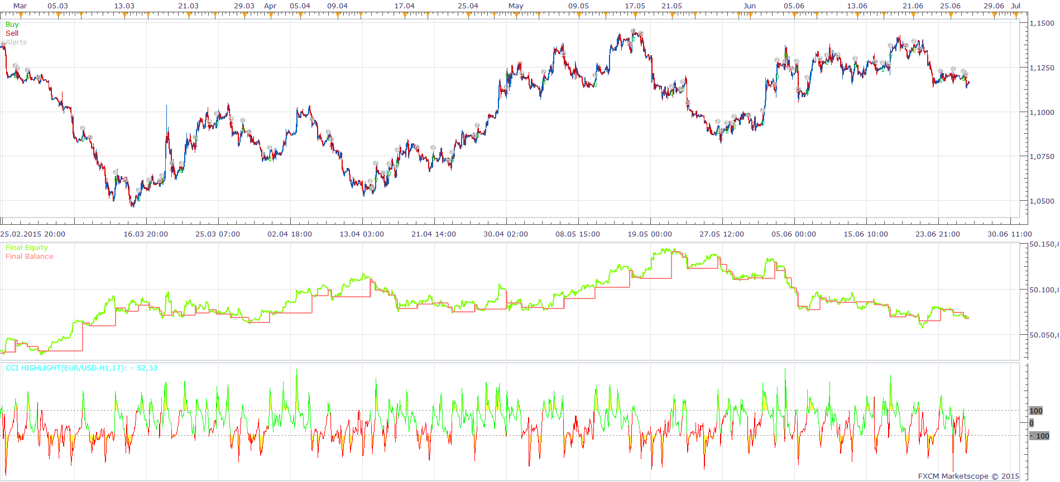Click the 21.03 date on top timeline

pyautogui.click(x=189, y=6)
